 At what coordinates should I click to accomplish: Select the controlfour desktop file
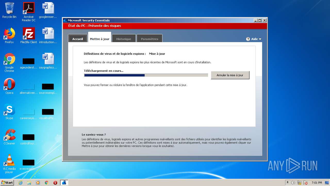point(29,139)
